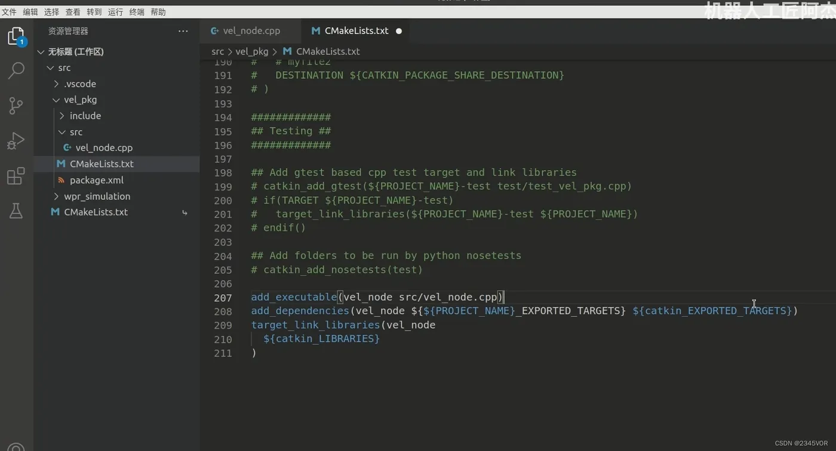Click target_link_libraries on line 209

click(315, 325)
